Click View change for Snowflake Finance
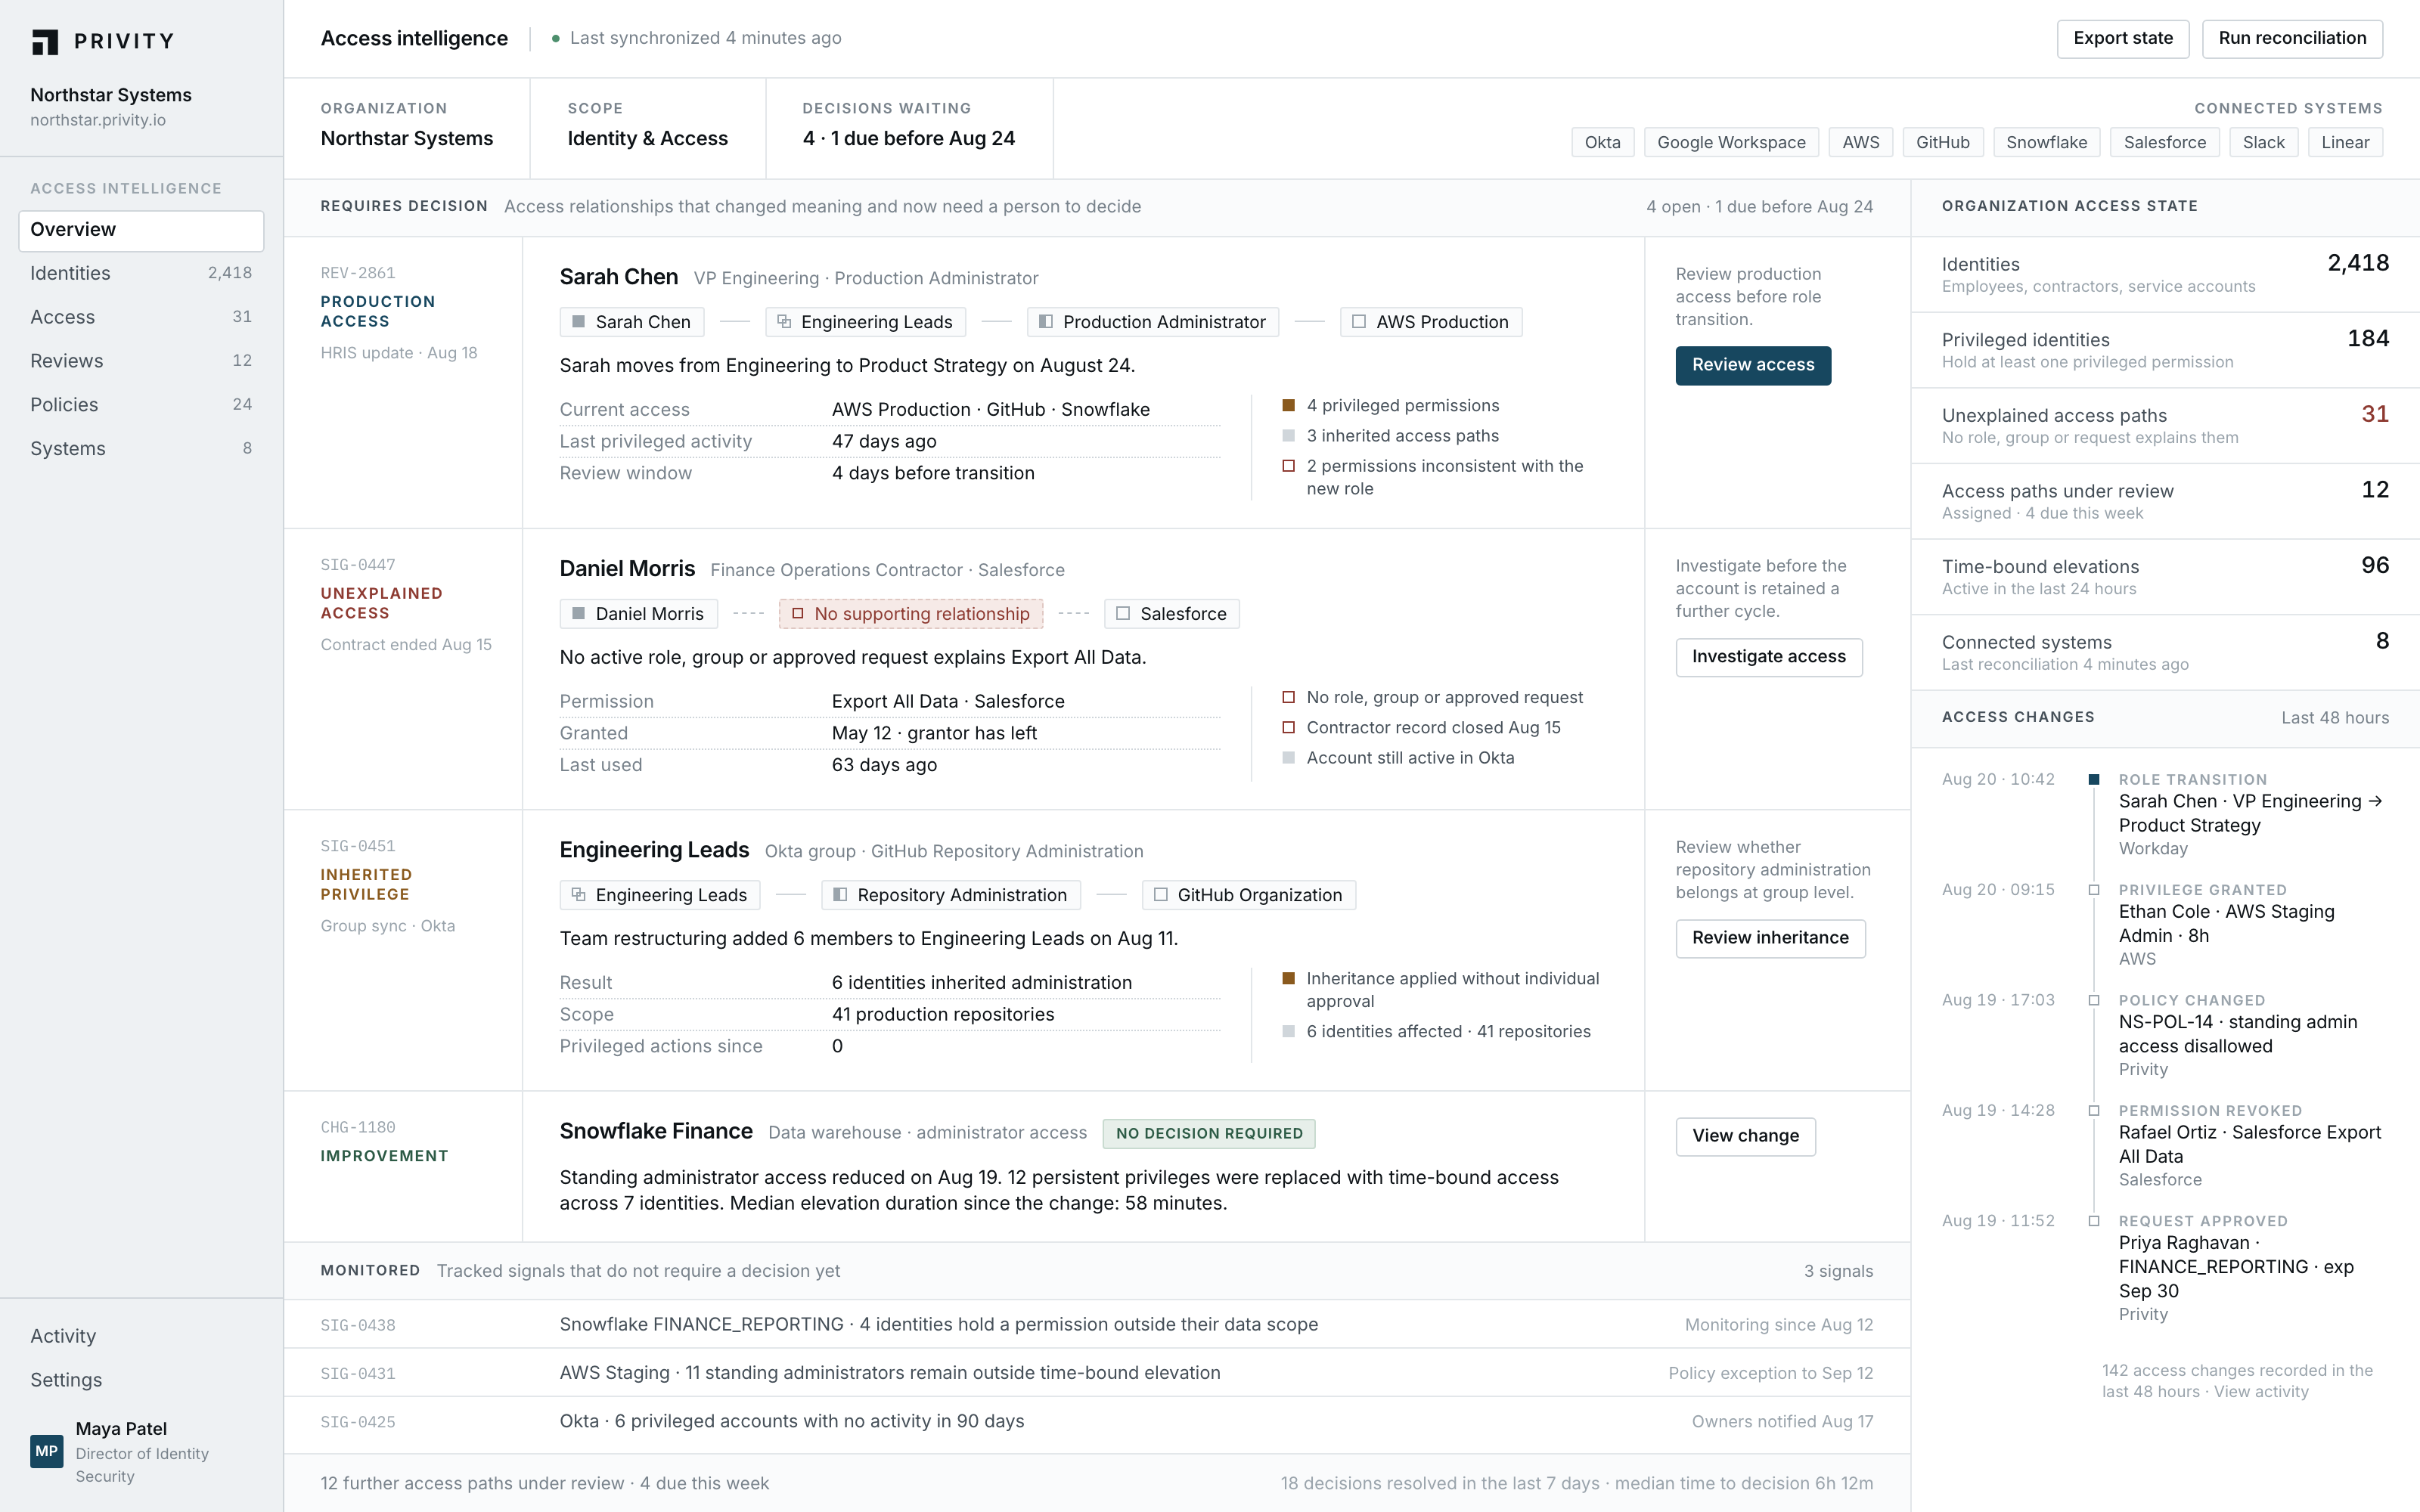The width and height of the screenshot is (2420, 1512). pyautogui.click(x=1745, y=1136)
